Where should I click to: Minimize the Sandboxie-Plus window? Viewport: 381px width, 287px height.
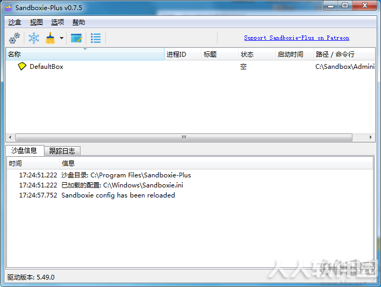tap(331, 6)
